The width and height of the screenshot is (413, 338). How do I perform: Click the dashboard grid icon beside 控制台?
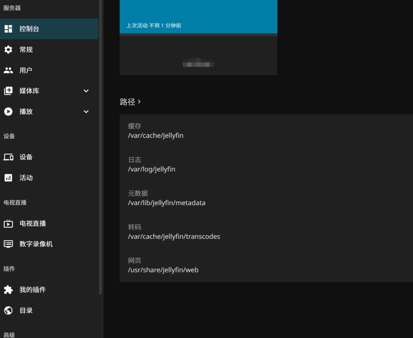point(8,29)
